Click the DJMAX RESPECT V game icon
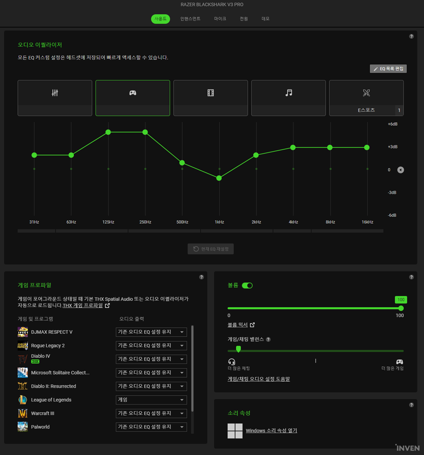The width and height of the screenshot is (424, 455). coord(22,332)
